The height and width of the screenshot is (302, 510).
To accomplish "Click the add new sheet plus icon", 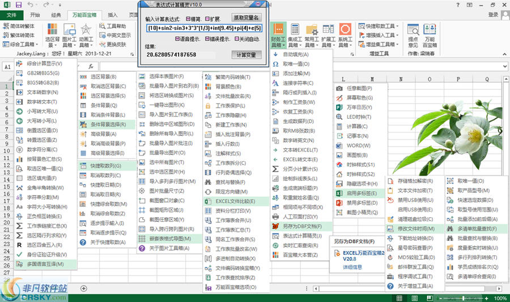I will pos(84,288).
